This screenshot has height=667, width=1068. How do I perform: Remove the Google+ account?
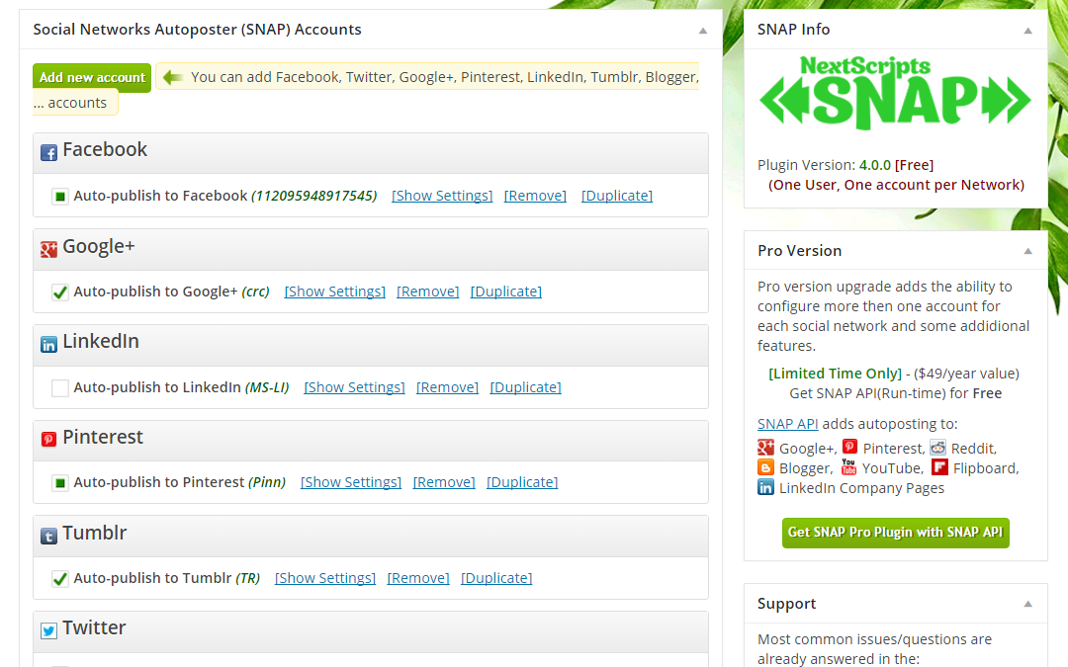[x=428, y=292]
